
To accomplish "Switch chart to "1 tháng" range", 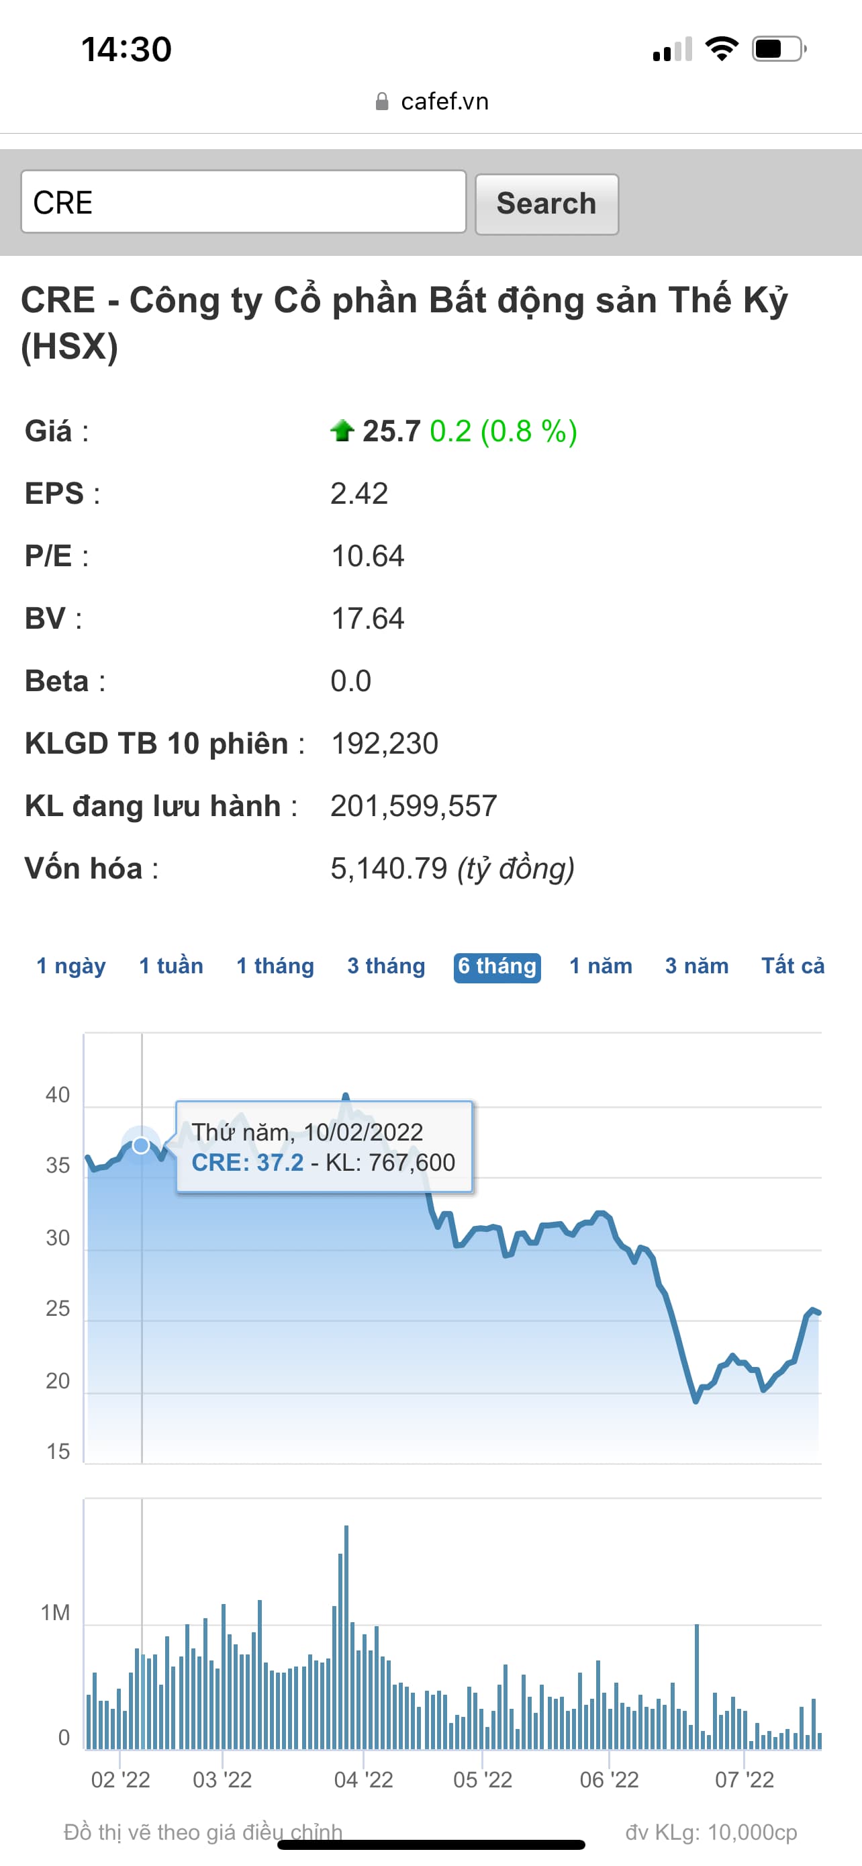I will [275, 967].
